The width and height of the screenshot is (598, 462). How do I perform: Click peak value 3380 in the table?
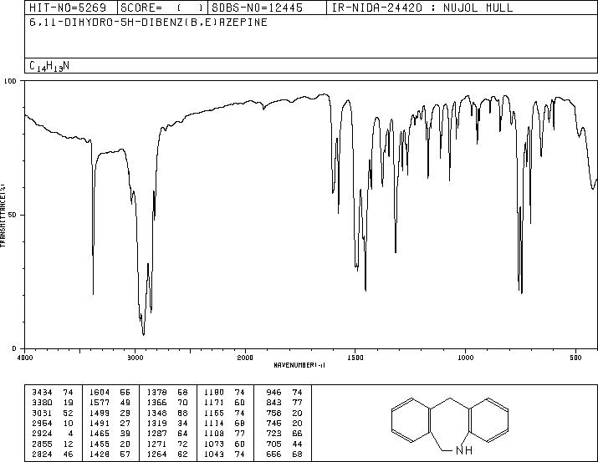43,402
